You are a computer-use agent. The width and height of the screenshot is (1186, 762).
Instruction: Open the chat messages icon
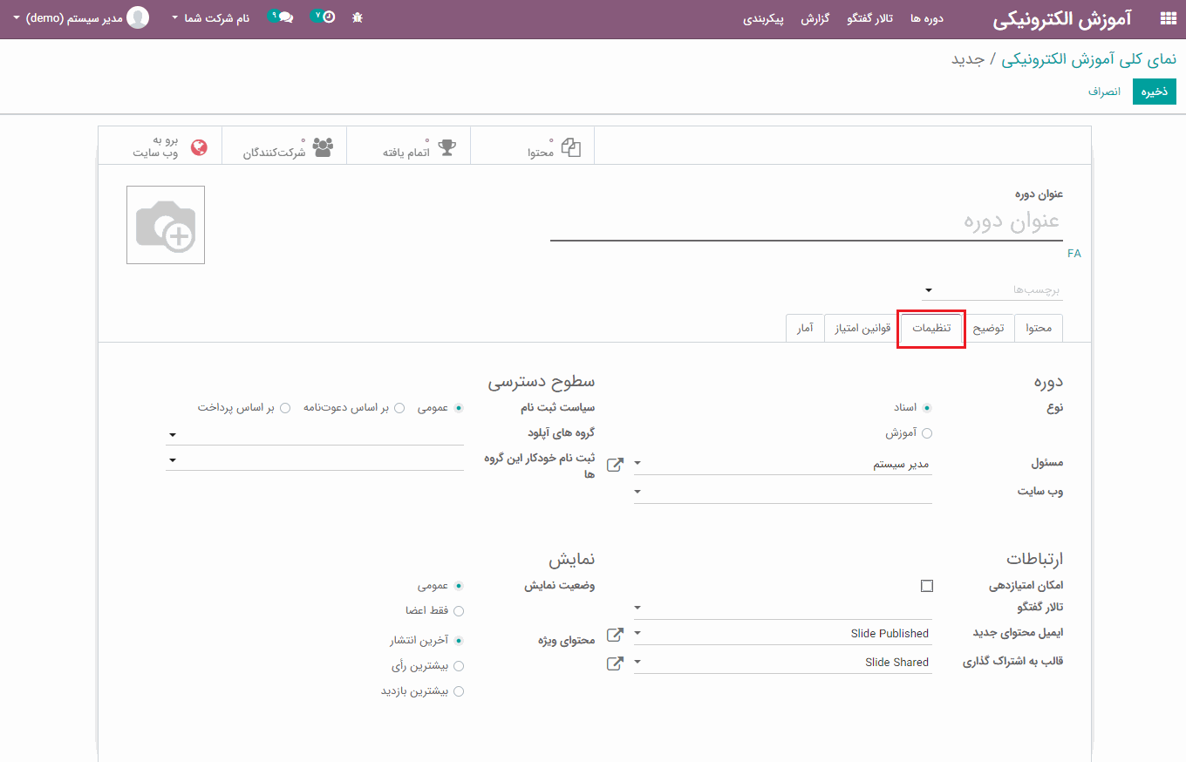(x=281, y=17)
